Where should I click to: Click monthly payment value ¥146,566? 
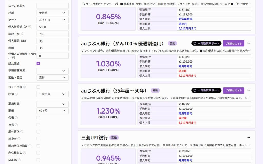tap(184, 104)
